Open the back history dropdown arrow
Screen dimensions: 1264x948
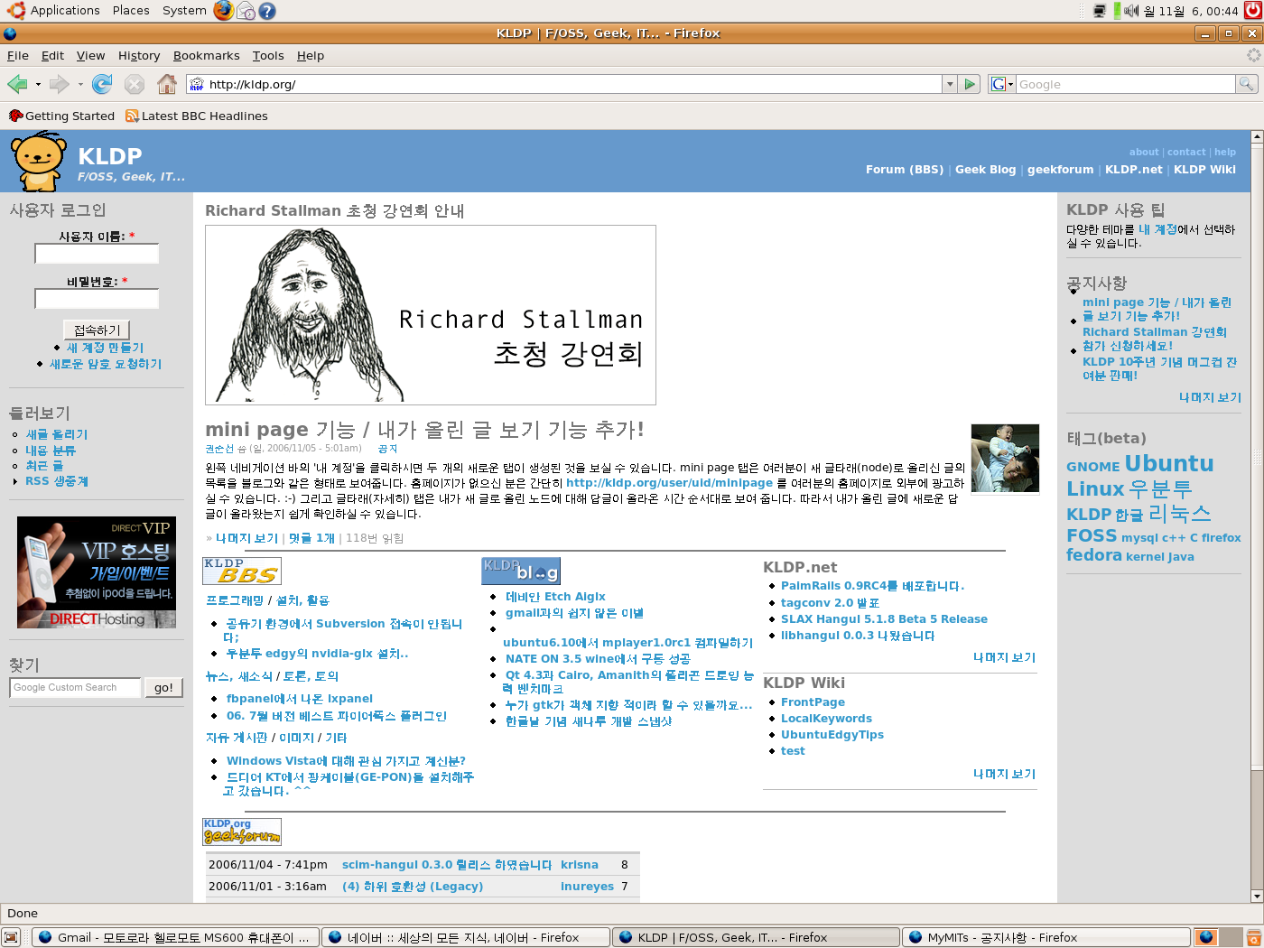[38, 84]
